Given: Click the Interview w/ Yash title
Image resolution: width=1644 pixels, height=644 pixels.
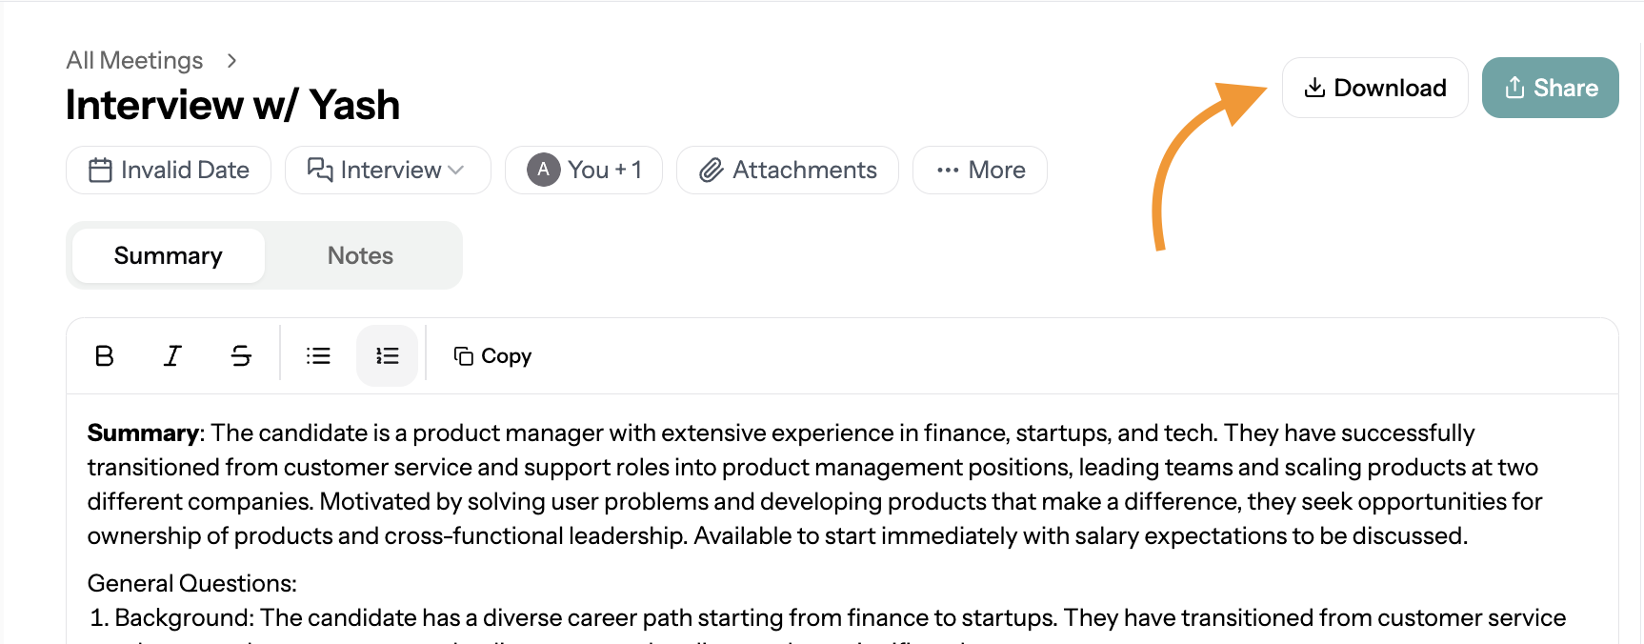Looking at the screenshot, I should [x=232, y=105].
